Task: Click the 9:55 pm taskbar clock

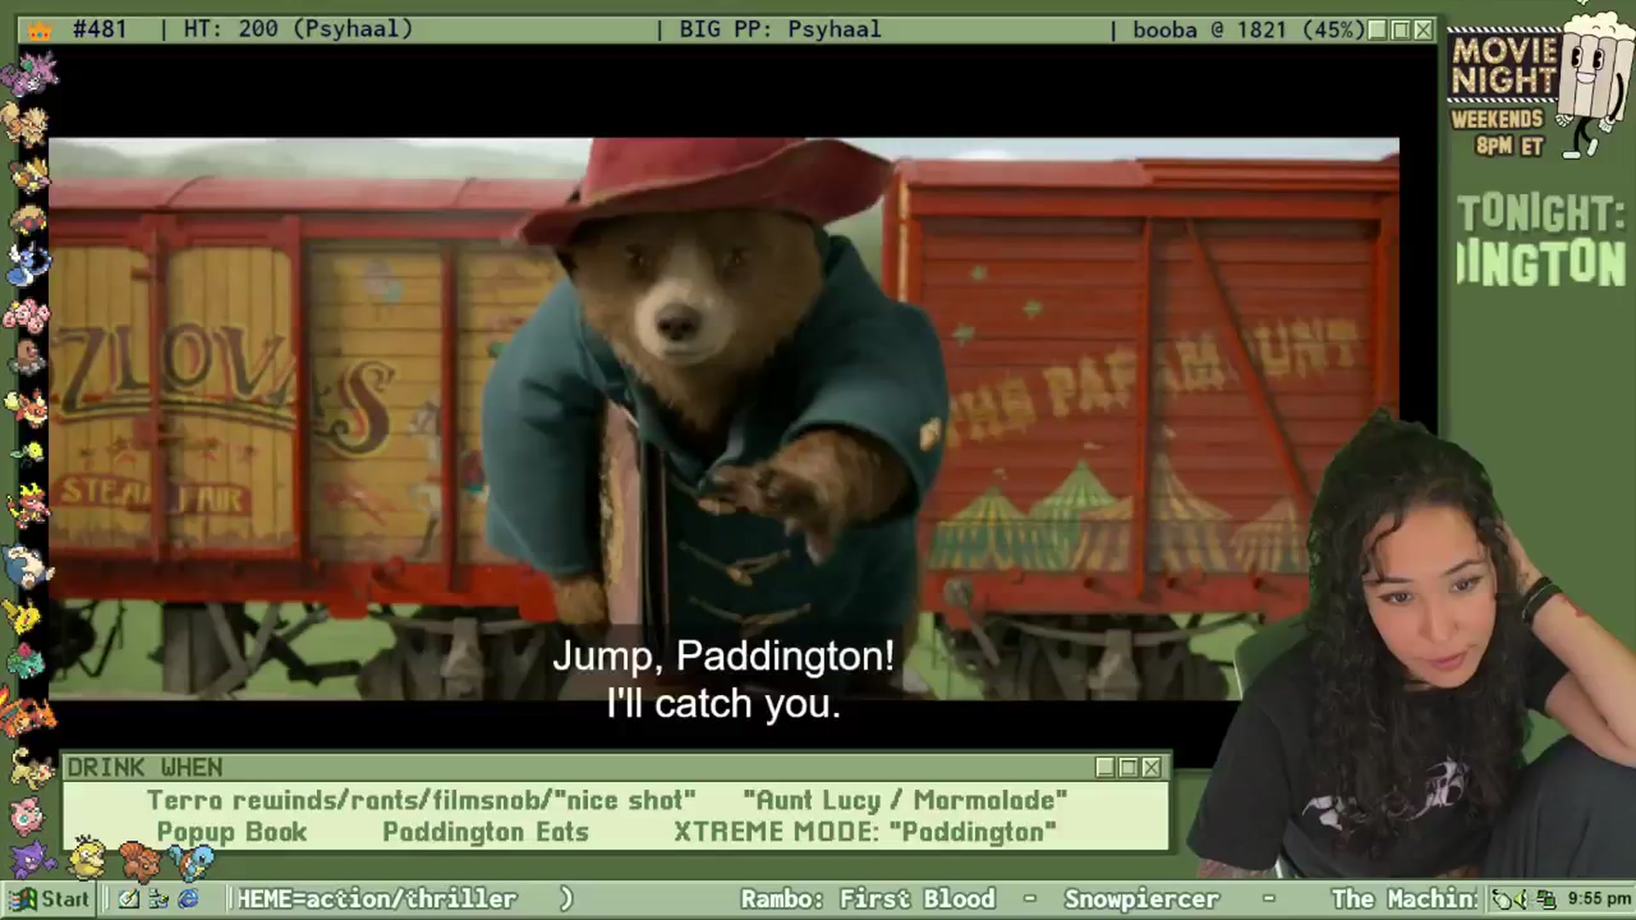Action: tap(1599, 899)
